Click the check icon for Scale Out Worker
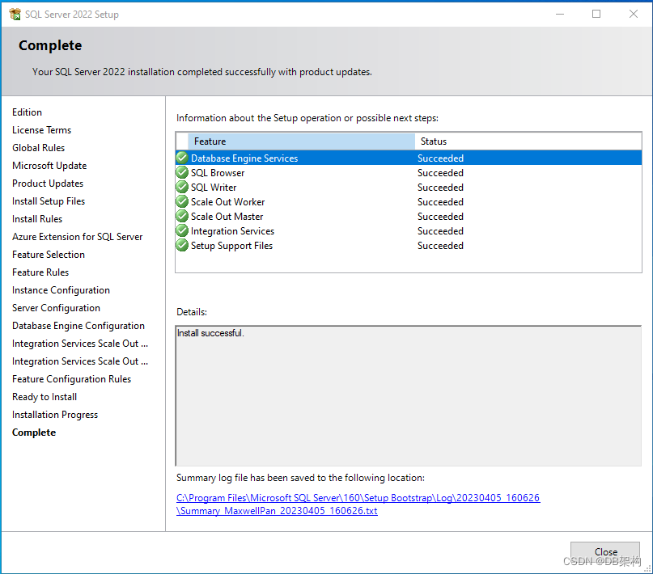Image resolution: width=653 pixels, height=574 pixels. pos(181,201)
